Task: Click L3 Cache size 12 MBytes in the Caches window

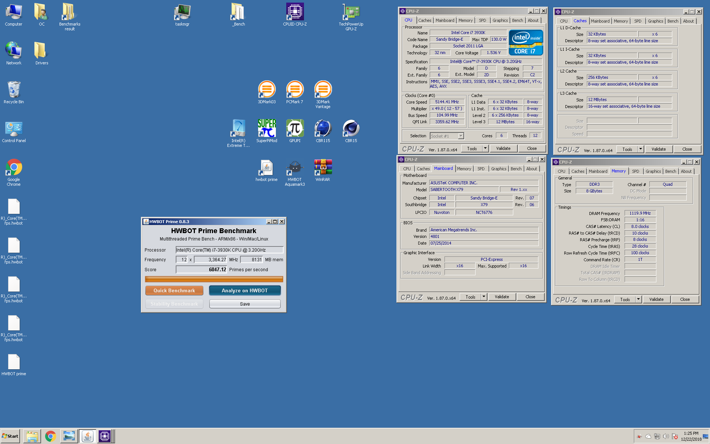Action: point(612,100)
